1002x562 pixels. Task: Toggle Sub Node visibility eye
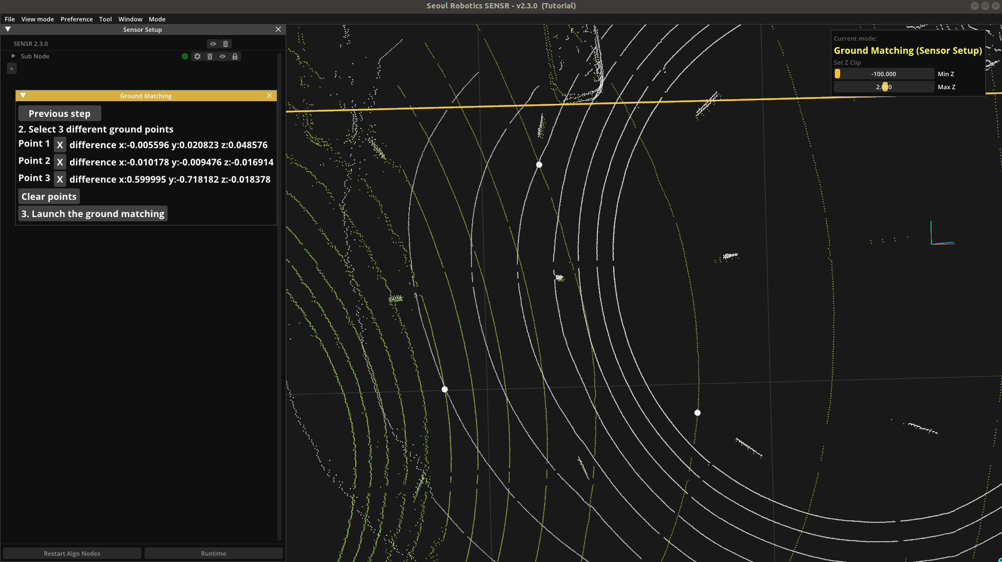point(222,56)
